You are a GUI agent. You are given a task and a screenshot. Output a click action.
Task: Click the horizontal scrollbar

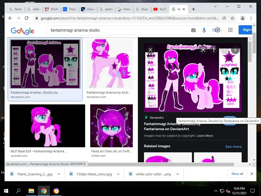click(x=161, y=164)
